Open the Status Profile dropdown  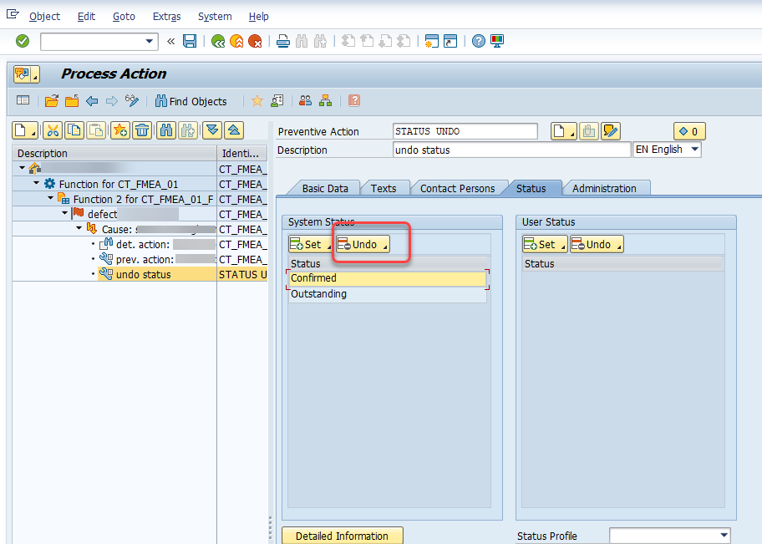pos(724,536)
